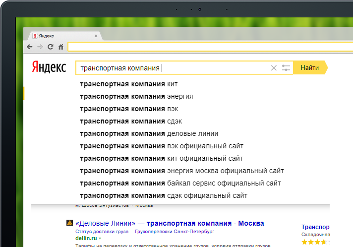Open the browser home page icon
The image size is (353, 247).
[61, 47]
